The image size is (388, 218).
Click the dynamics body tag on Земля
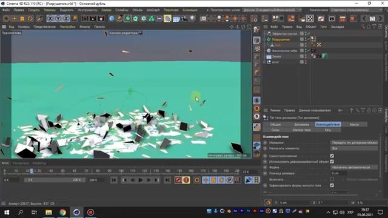[313, 56]
